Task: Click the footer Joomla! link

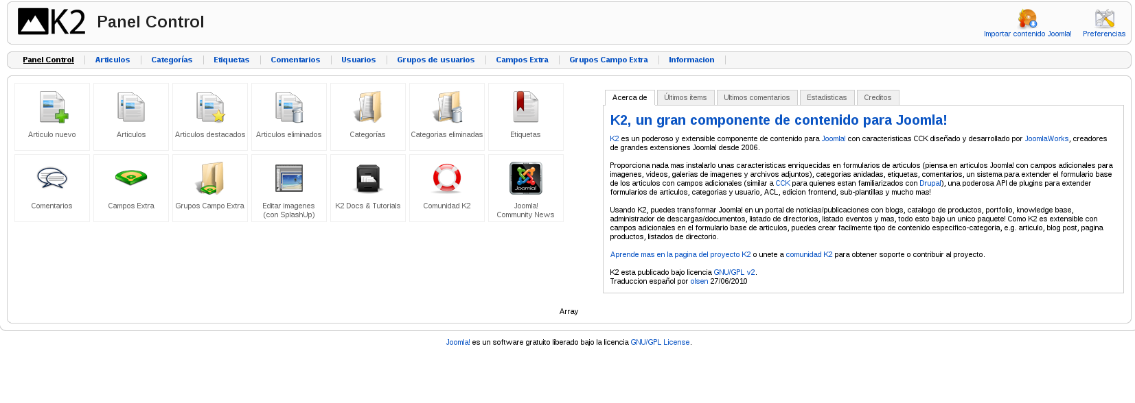Action: tap(458, 343)
